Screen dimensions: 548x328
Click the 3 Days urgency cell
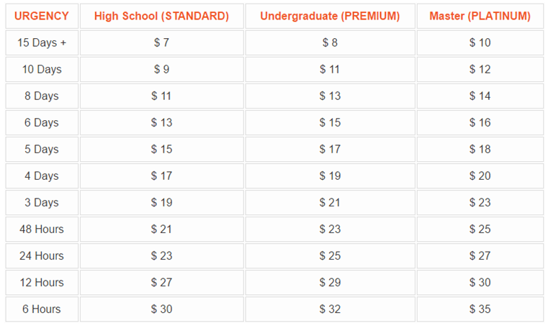tap(42, 202)
